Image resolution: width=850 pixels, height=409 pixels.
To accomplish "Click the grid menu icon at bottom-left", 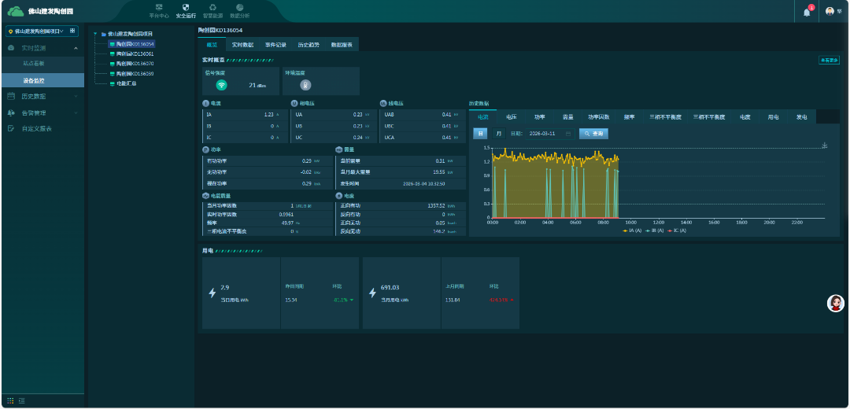I will tap(11, 401).
